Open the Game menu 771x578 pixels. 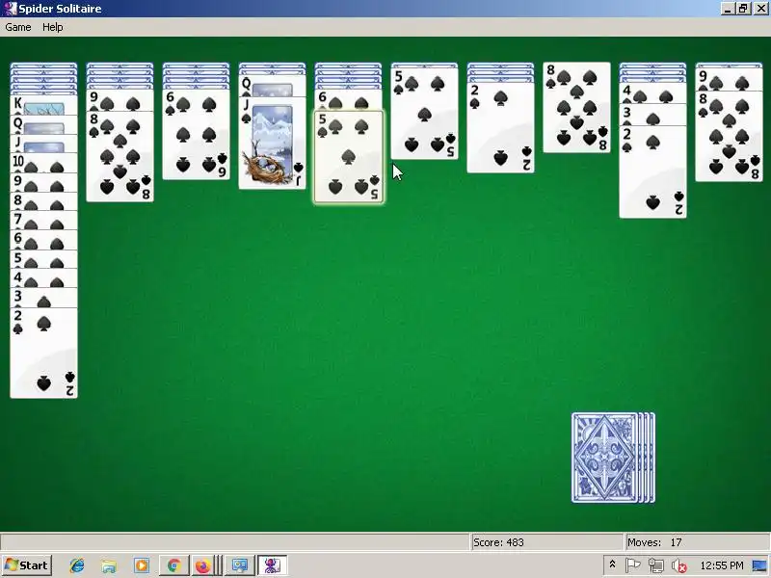(x=18, y=27)
